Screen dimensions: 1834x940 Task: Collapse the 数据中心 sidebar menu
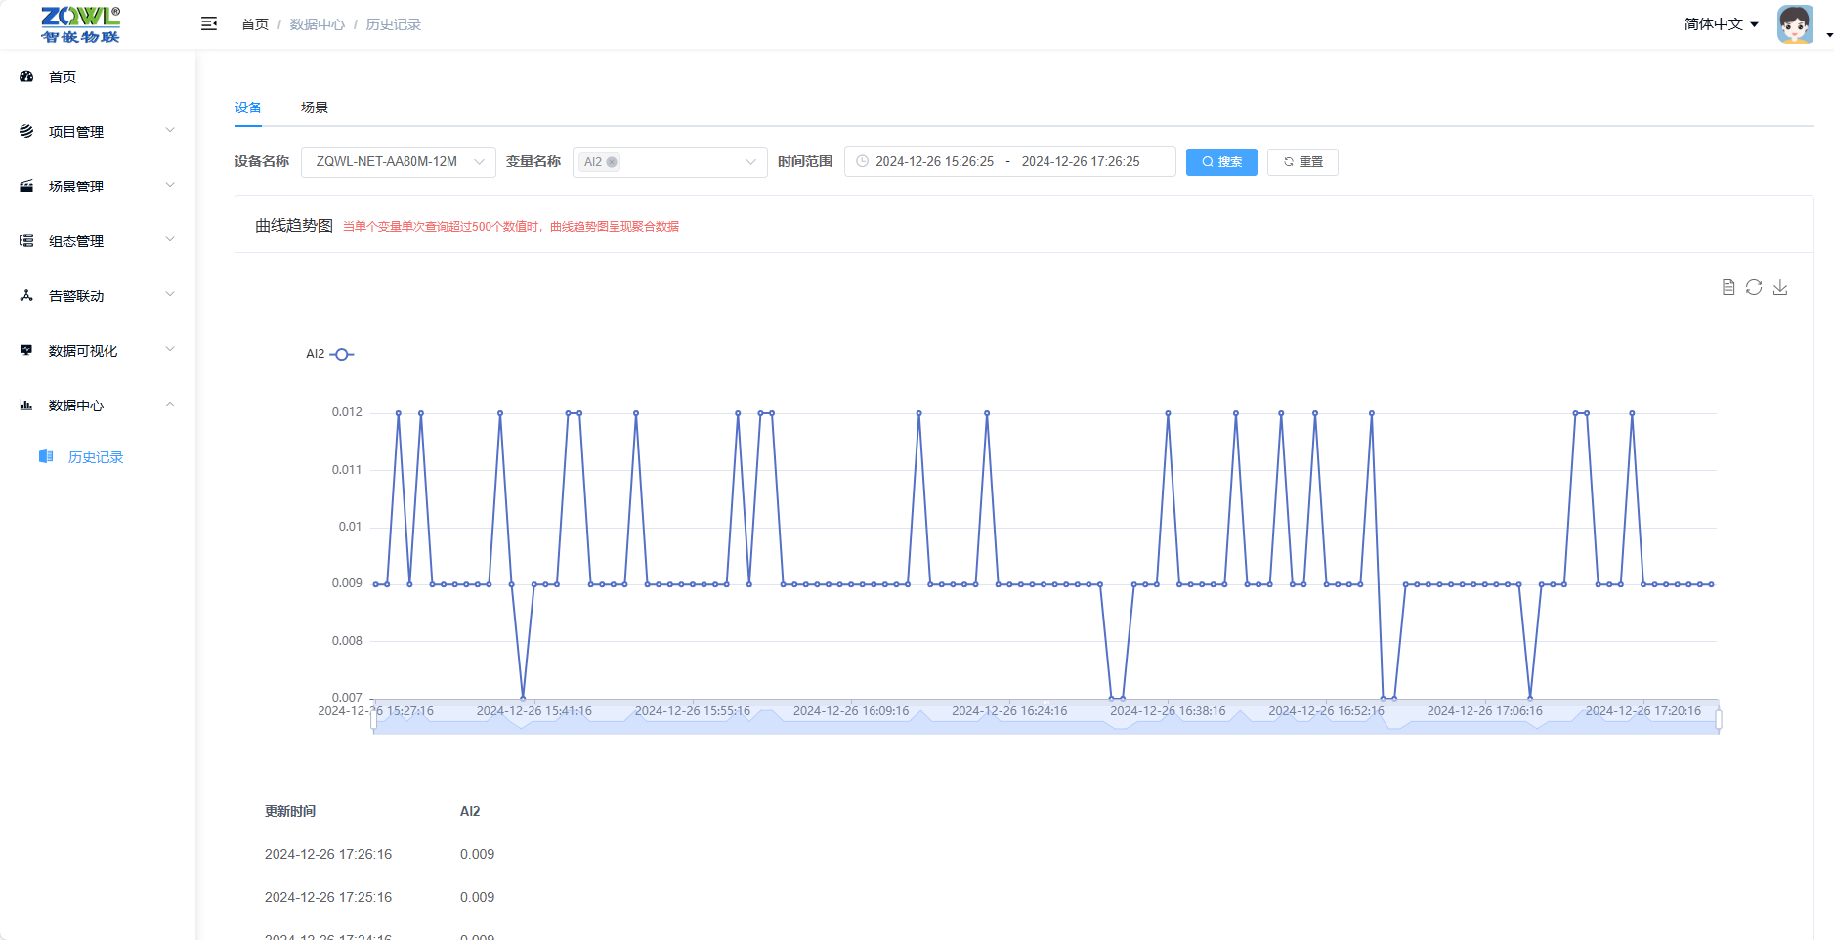pos(98,405)
